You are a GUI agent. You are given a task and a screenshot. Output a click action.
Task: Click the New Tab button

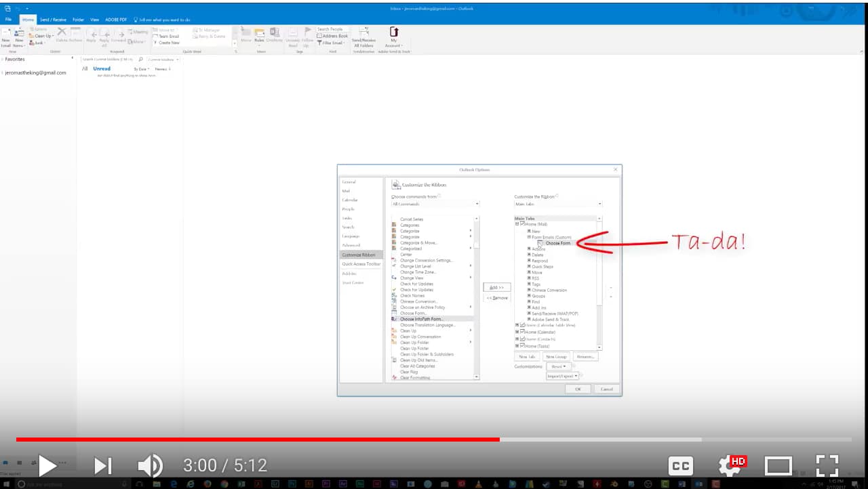click(x=527, y=356)
